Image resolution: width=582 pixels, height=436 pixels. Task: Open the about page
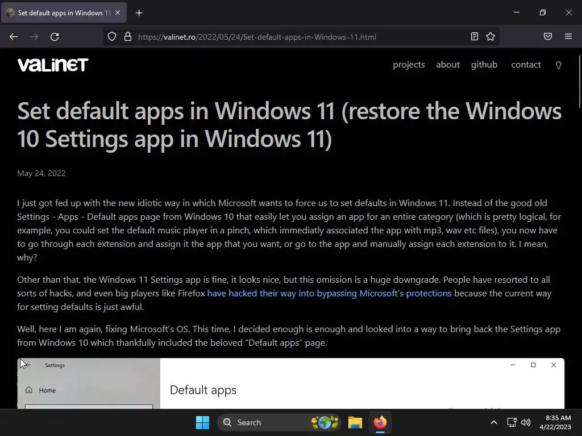(448, 65)
